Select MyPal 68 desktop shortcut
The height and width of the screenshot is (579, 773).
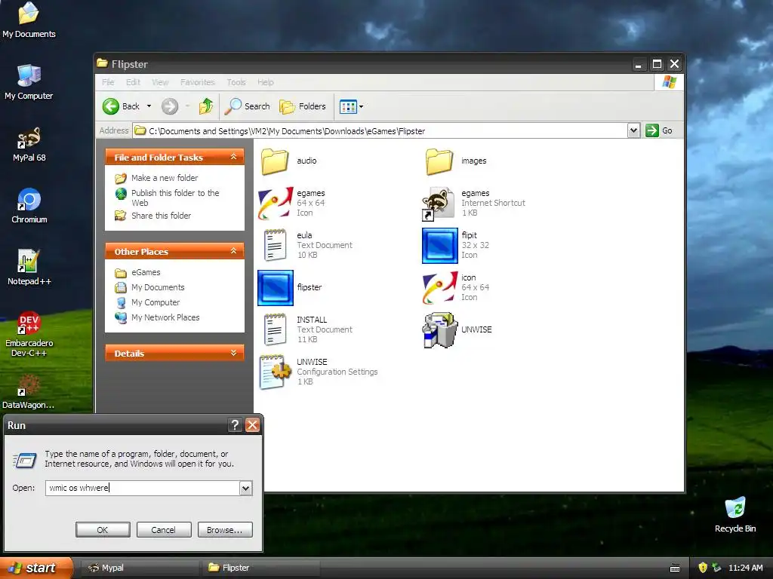(29, 144)
